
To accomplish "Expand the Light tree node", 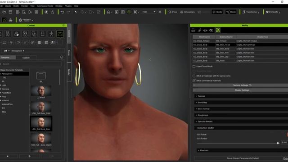I will (x=1, y=85).
